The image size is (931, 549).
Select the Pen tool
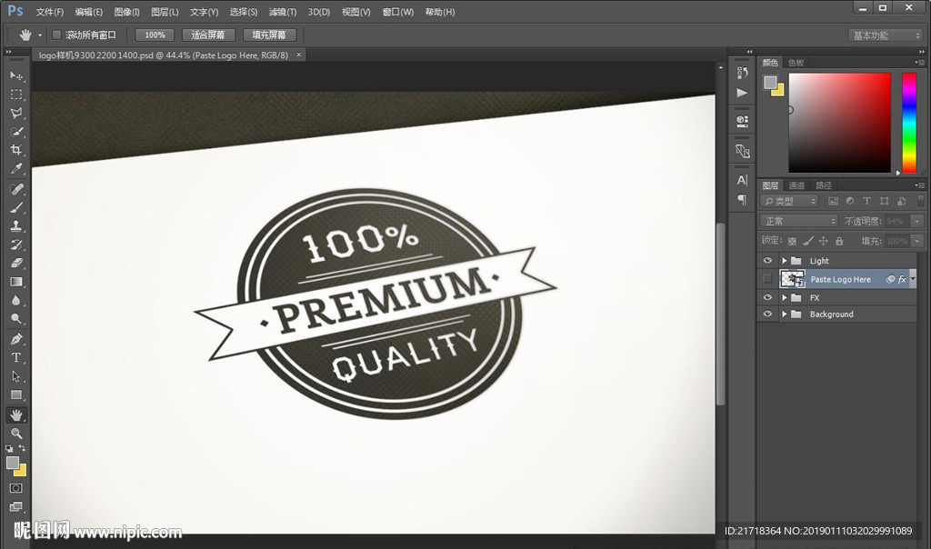click(x=16, y=339)
